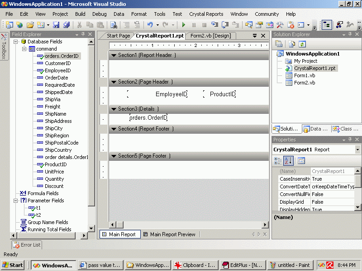
Task: Collapse the command table node
Action: [x=24, y=49]
